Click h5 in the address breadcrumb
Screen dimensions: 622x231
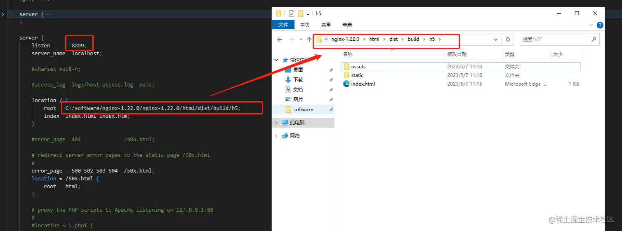[x=432, y=39]
